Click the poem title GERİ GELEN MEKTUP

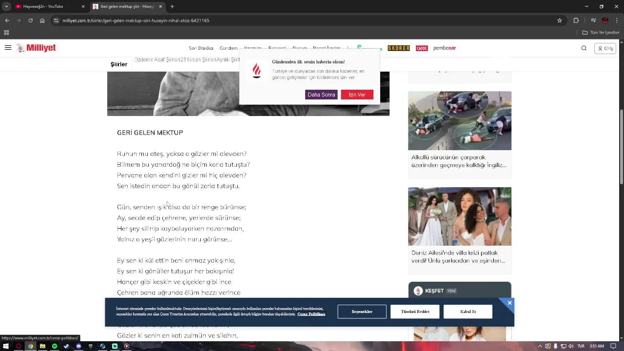tap(150, 133)
